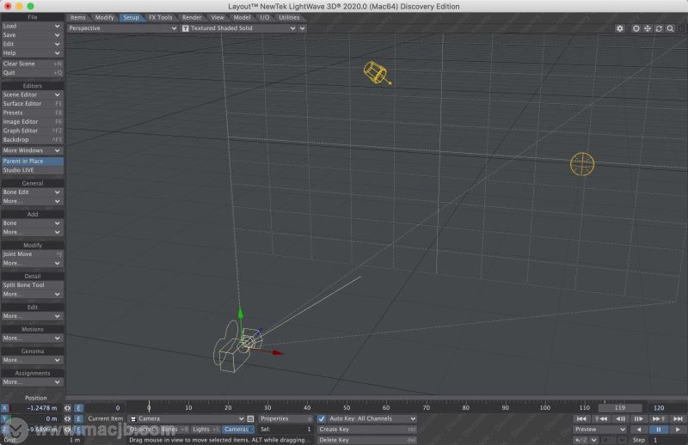Open the Perspective view type dropdown

click(122, 28)
